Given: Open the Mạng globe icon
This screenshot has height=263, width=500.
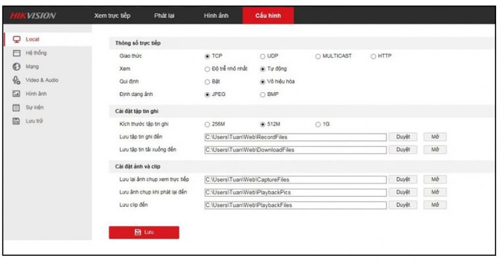Looking at the screenshot, I should pos(17,66).
